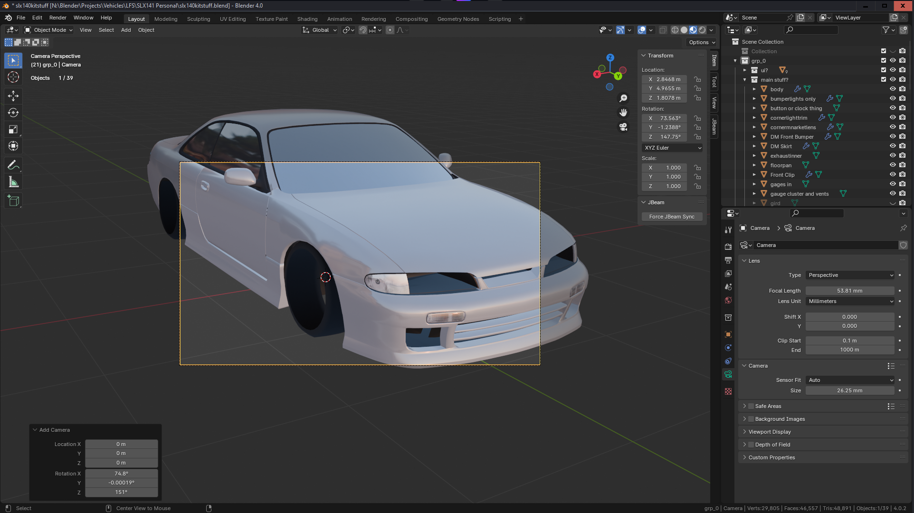Toggle camera view icon in viewport
This screenshot has width=914, height=513.
coord(623,127)
